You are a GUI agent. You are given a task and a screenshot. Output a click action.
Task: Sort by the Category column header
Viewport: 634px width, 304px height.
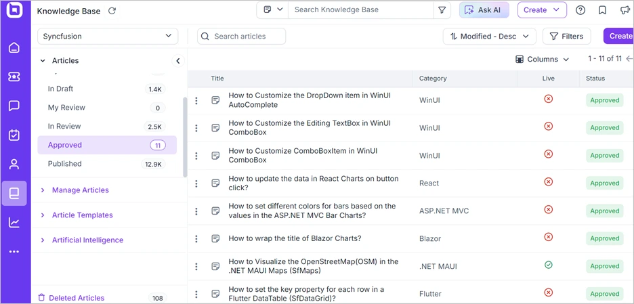click(433, 79)
